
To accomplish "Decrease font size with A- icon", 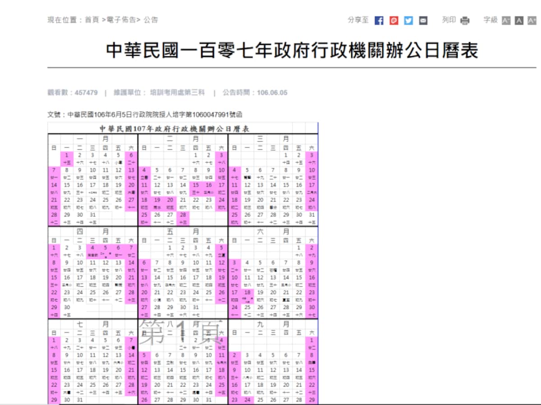I will 506,21.
